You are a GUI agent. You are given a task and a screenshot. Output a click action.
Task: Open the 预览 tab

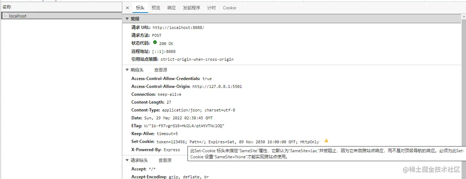[x=156, y=8]
